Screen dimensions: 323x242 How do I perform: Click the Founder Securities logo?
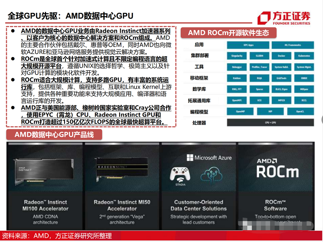[284, 18]
